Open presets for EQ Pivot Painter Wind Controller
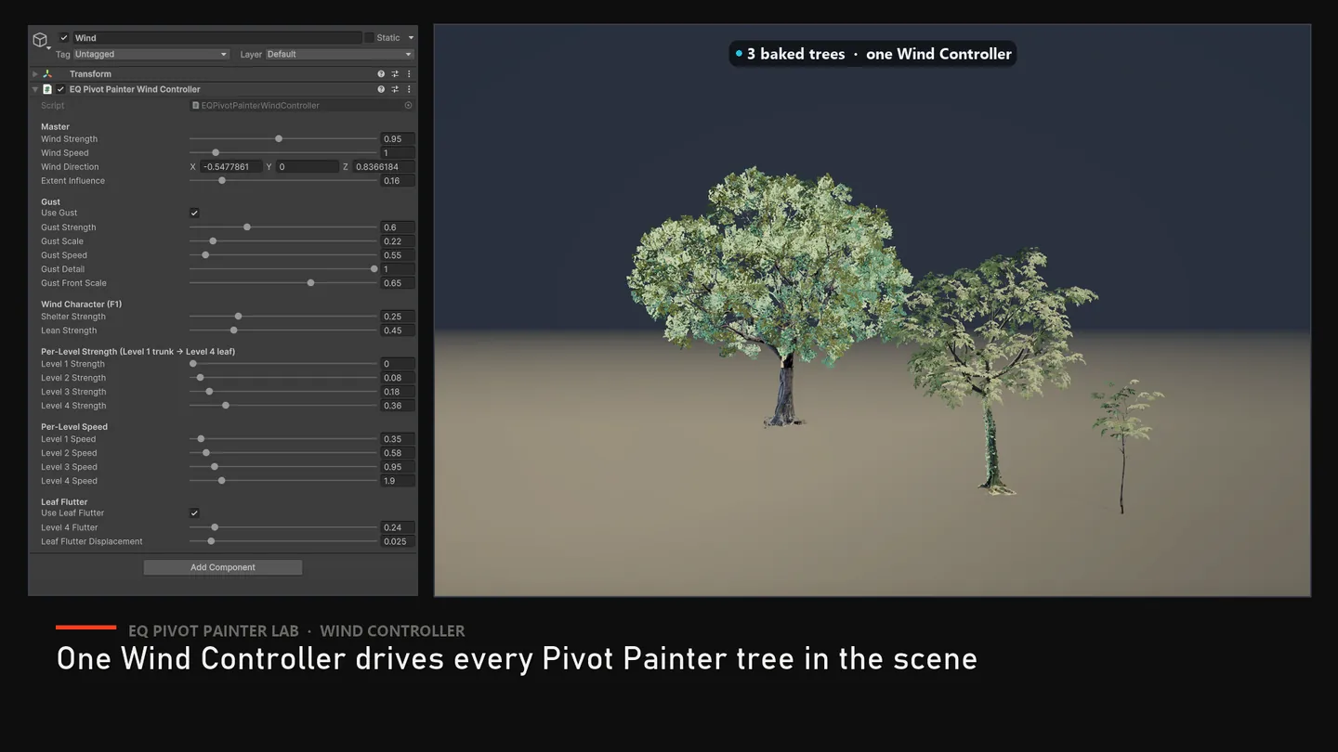 tap(395, 90)
